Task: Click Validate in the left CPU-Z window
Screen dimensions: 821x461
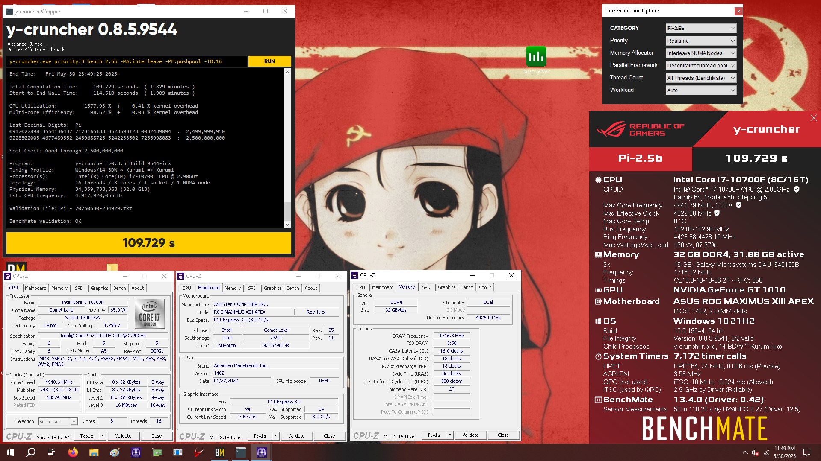Action: 123,436
